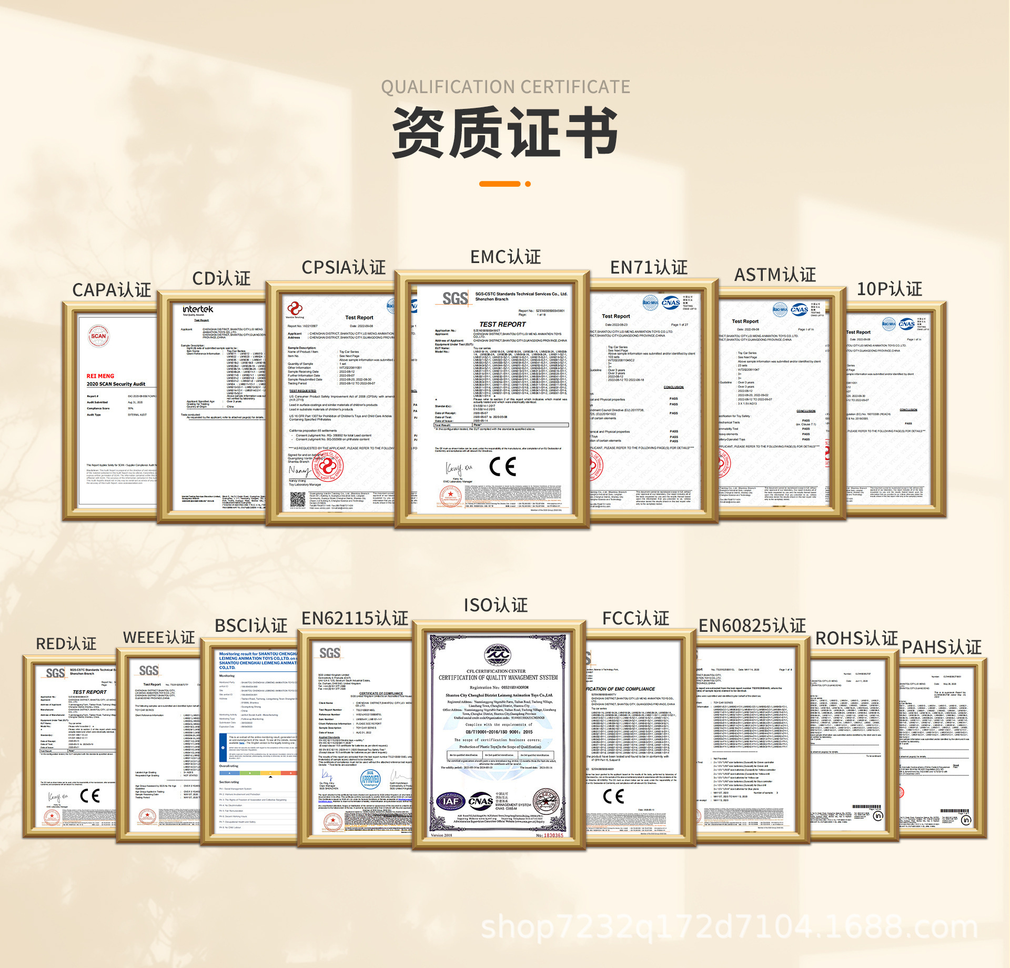Click the 资质证书 heading
This screenshot has height=968, width=1010.
point(505,132)
